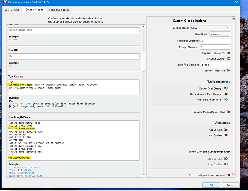Click the G-code templates scrollbar thumb
This screenshot has height=191, width=248.
tap(144, 62)
